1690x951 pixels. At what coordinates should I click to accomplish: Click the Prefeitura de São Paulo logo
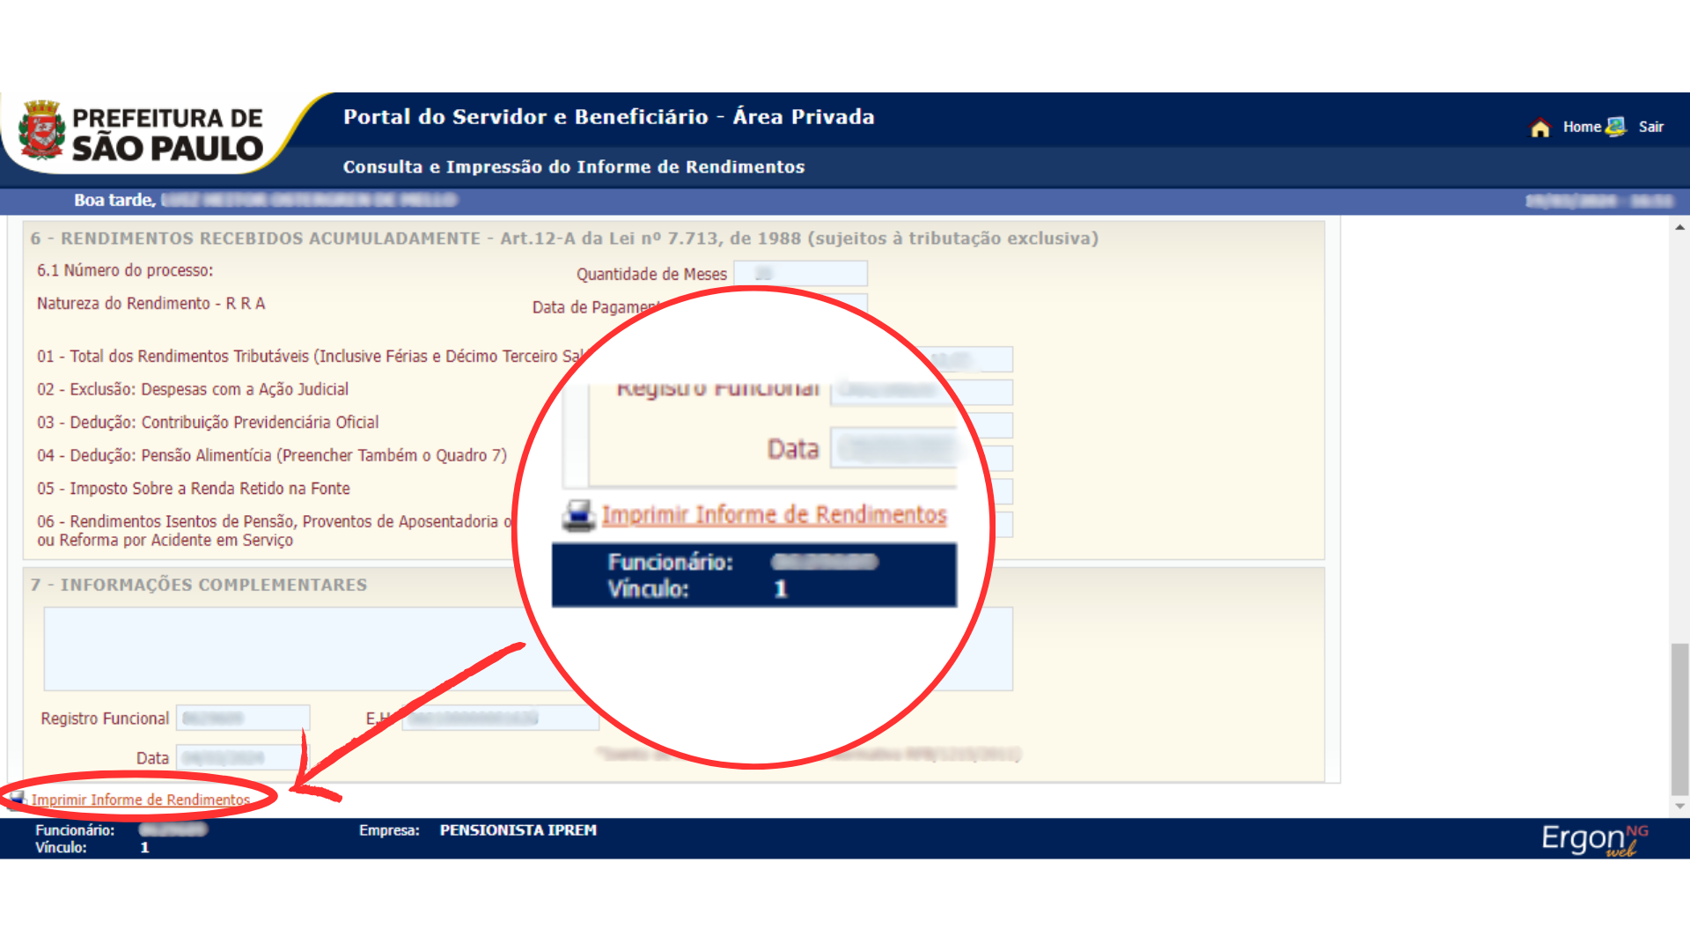pos(143,132)
